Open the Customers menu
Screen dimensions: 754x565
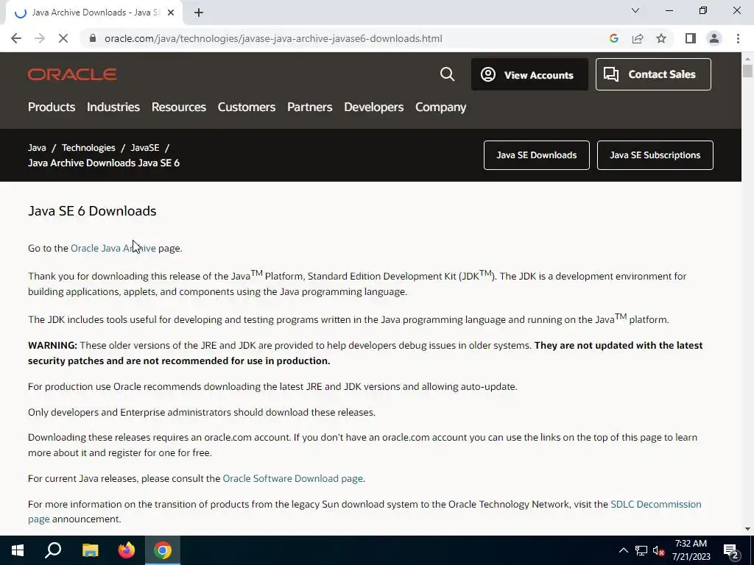[246, 107]
